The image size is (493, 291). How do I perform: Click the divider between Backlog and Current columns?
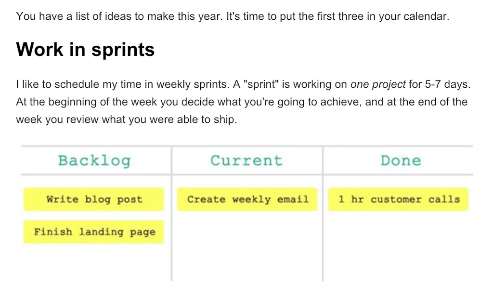[x=171, y=226]
